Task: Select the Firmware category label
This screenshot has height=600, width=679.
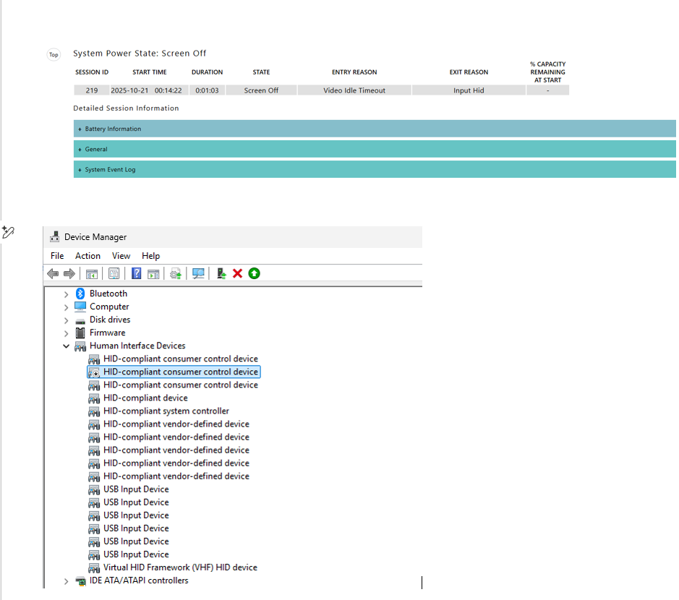Action: click(x=108, y=333)
